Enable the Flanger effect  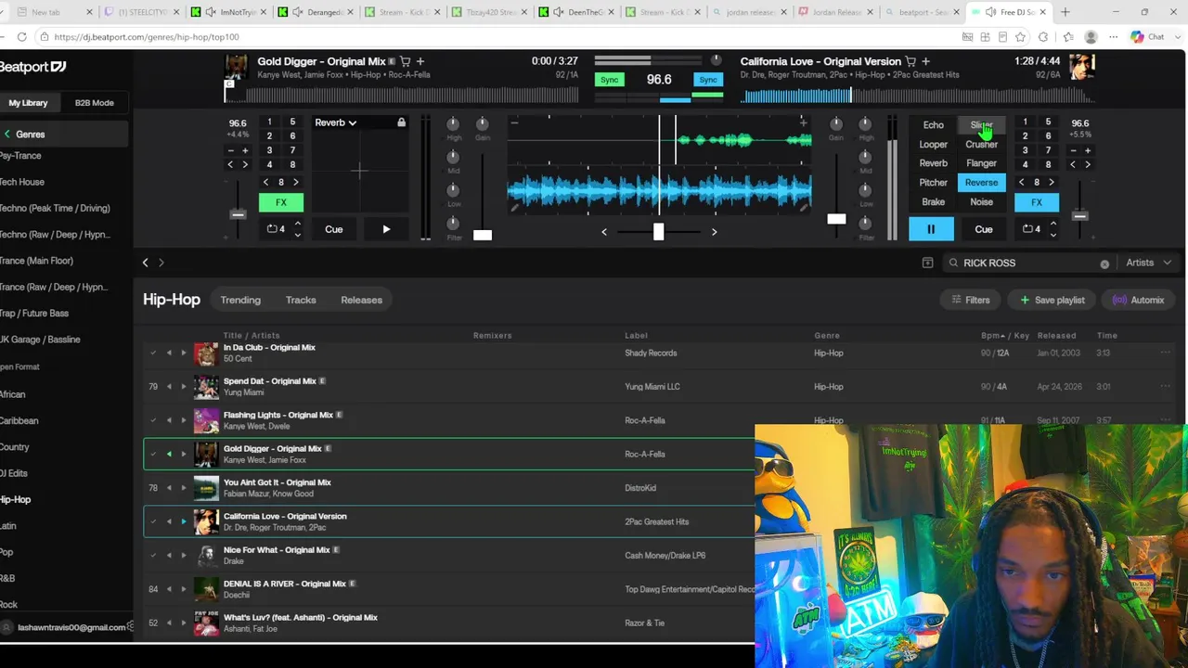[x=981, y=163]
